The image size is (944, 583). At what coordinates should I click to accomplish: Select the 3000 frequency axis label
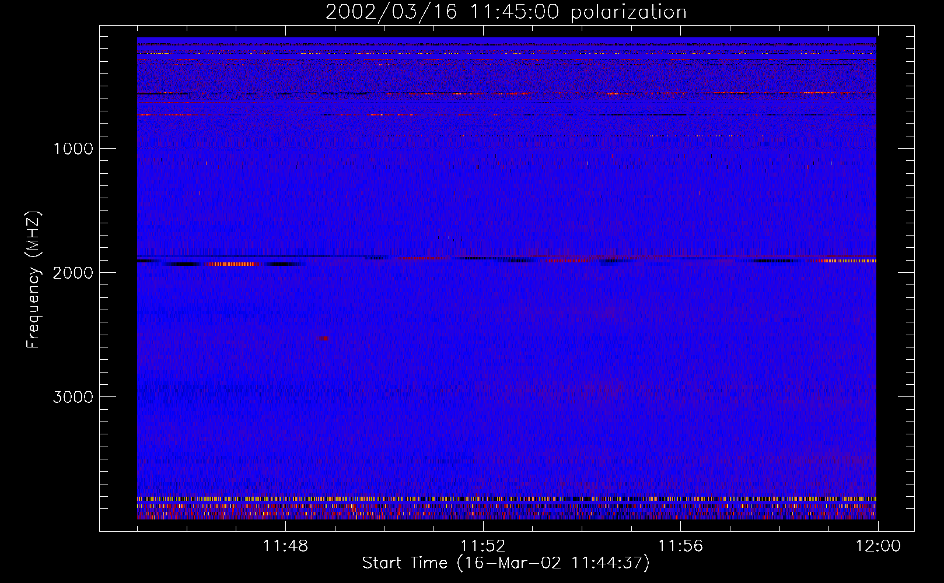coord(73,397)
